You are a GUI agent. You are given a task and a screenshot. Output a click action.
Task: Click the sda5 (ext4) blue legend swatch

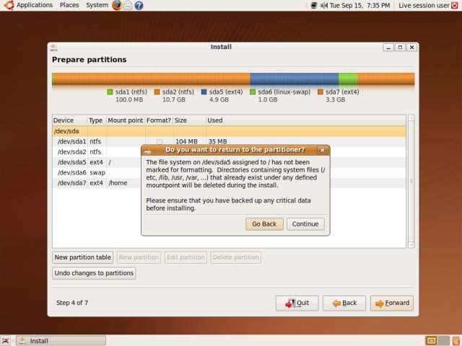click(x=204, y=92)
